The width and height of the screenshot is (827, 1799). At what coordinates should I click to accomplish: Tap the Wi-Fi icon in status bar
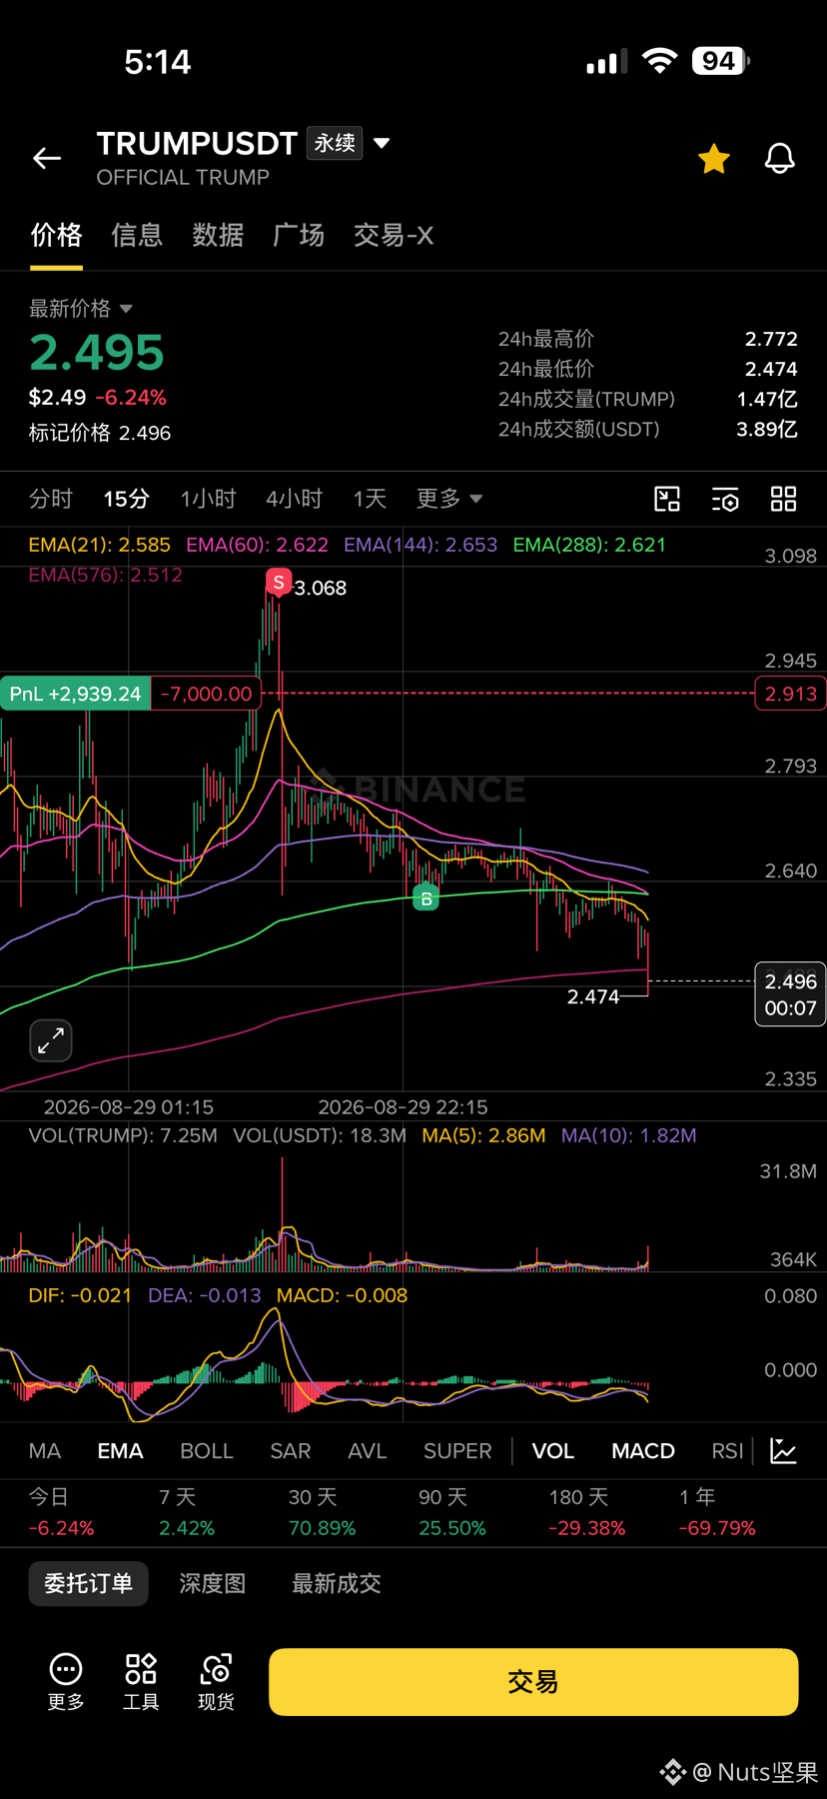659,61
